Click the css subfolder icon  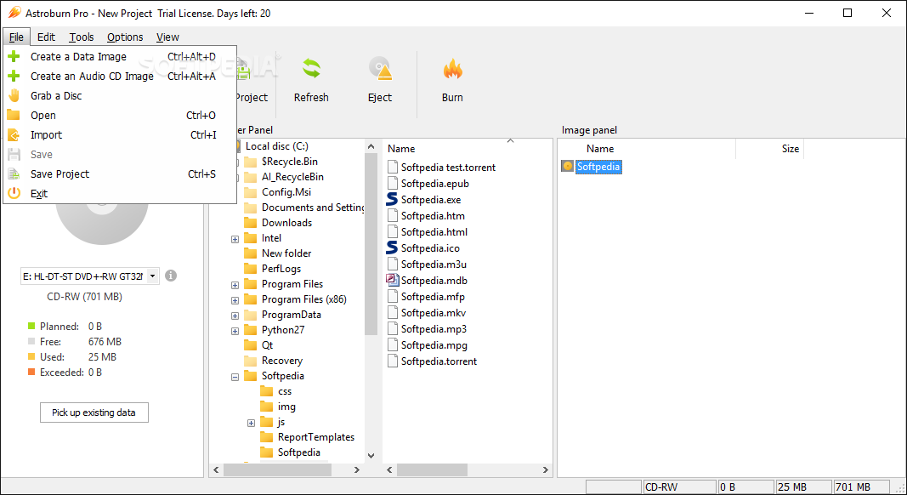[x=266, y=391]
